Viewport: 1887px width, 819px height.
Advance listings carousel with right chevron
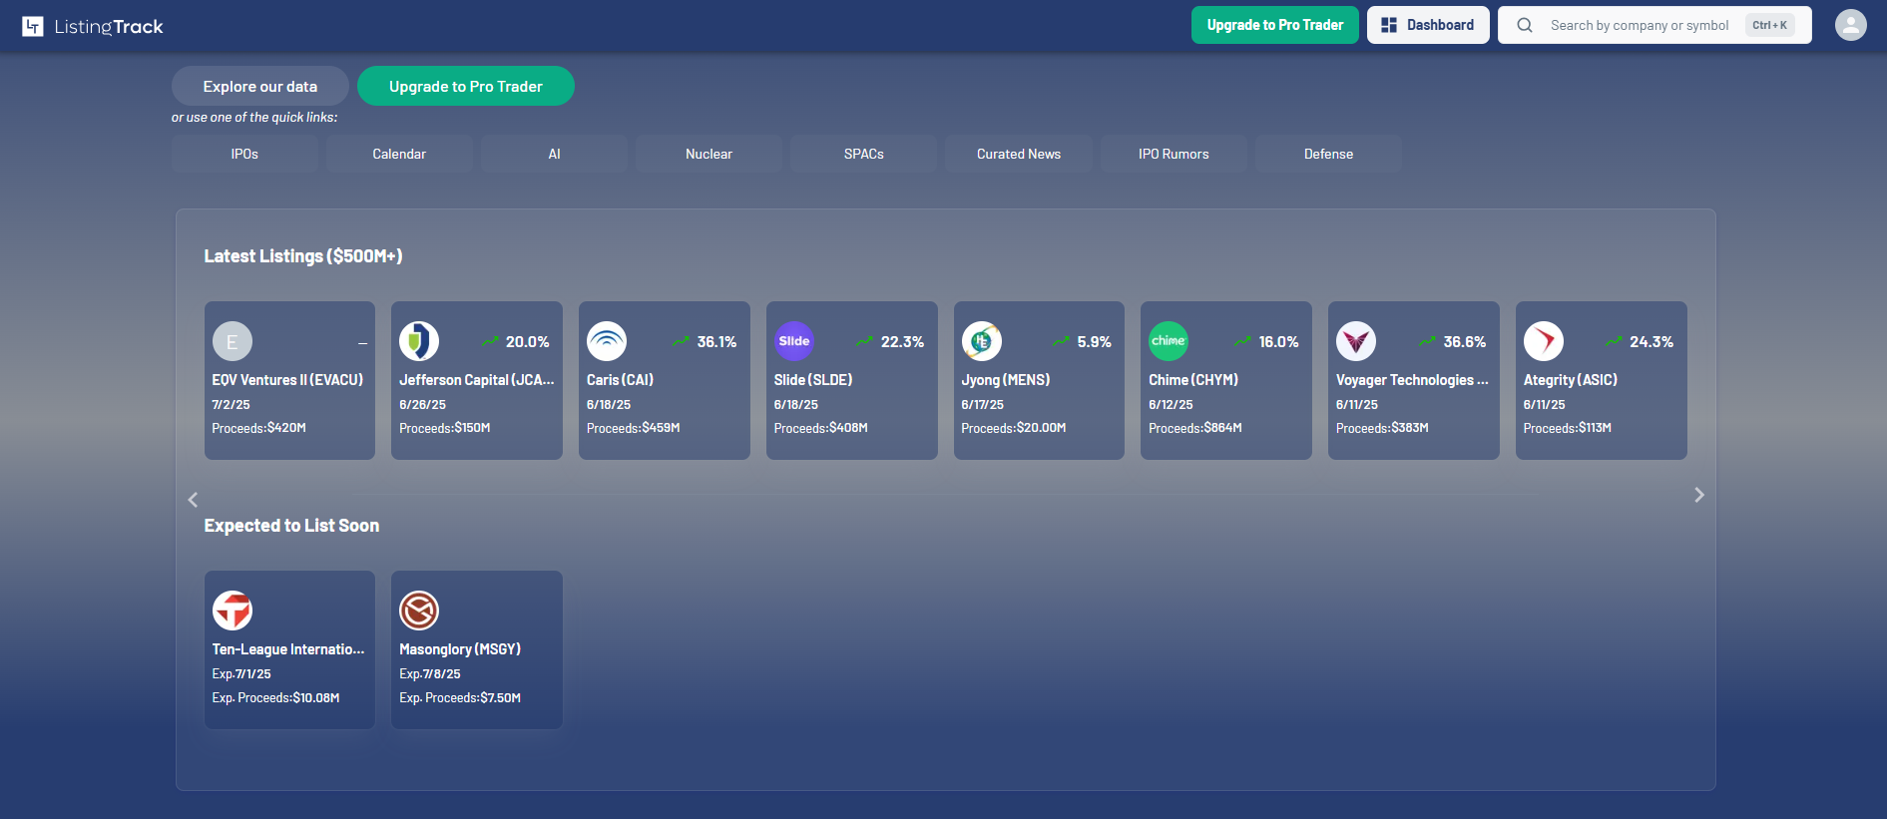(1699, 495)
